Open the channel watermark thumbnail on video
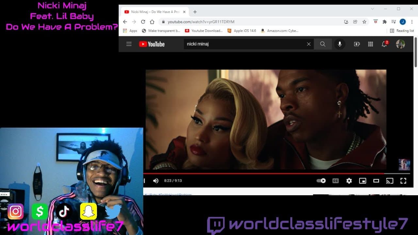The width and height of the screenshot is (418, 235). (x=404, y=164)
